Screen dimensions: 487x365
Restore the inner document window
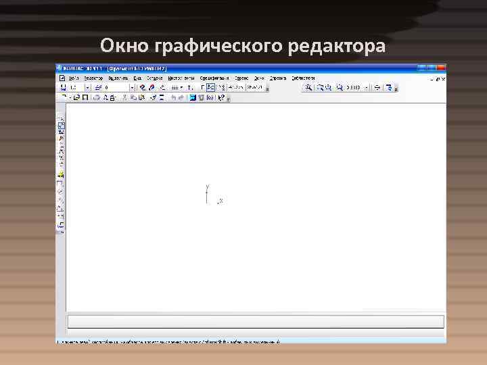[x=438, y=79]
